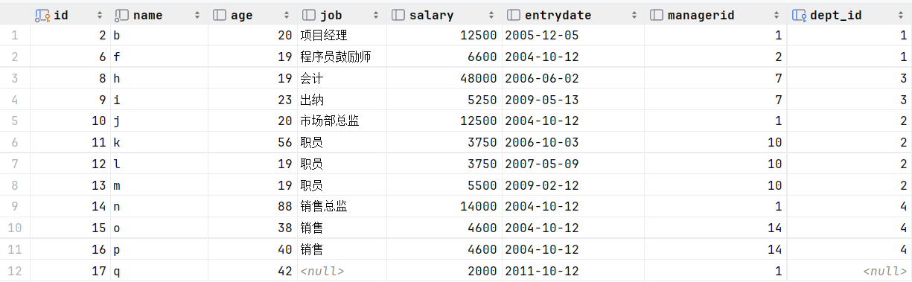The width and height of the screenshot is (912, 282).
Task: Select dept_id cell 4 in row n
Action: tap(849, 207)
